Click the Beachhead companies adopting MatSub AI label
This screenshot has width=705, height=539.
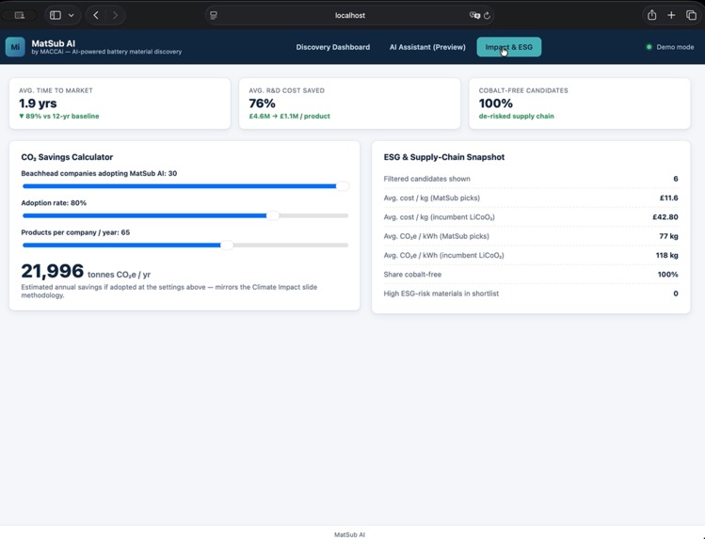coord(99,173)
